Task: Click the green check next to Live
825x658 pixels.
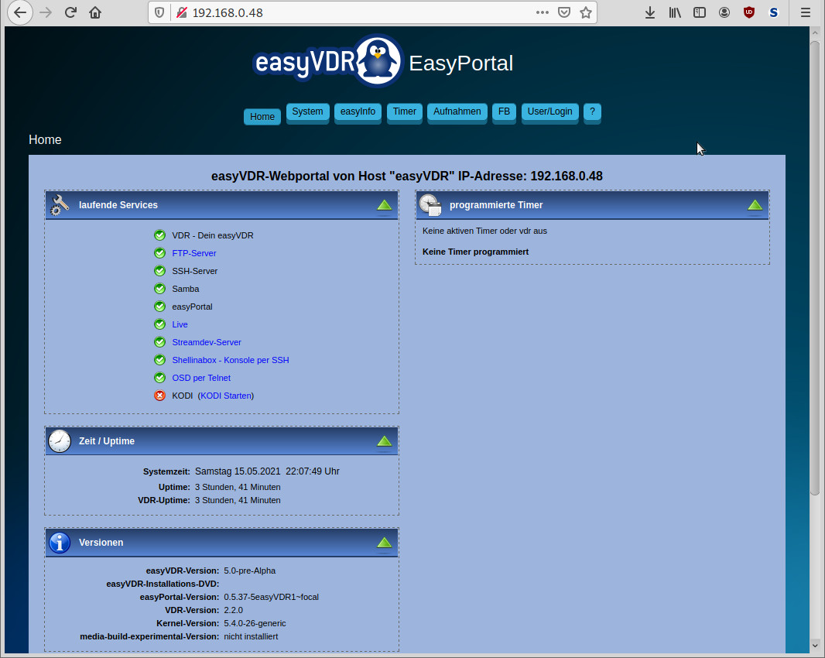Action: pyautogui.click(x=160, y=324)
